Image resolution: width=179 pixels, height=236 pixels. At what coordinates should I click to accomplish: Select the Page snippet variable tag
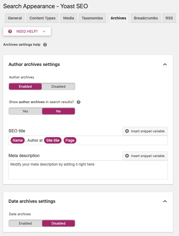[x=70, y=140]
